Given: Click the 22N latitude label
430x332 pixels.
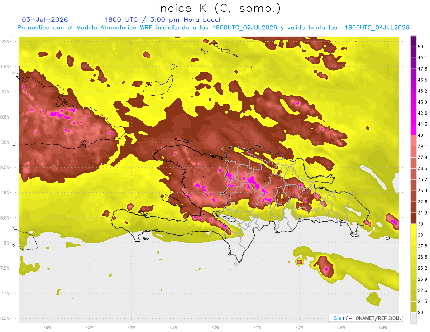Looking at the screenshot, I should coord(6,41).
